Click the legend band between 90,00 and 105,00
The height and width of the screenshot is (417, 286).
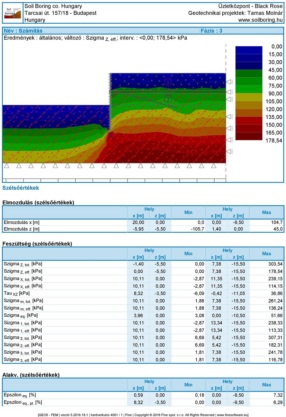[x=249, y=97]
